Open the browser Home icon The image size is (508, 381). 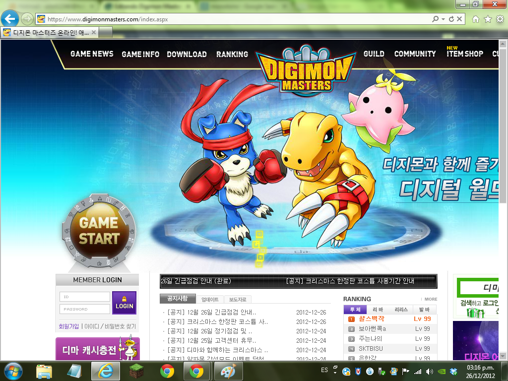pos(476,19)
